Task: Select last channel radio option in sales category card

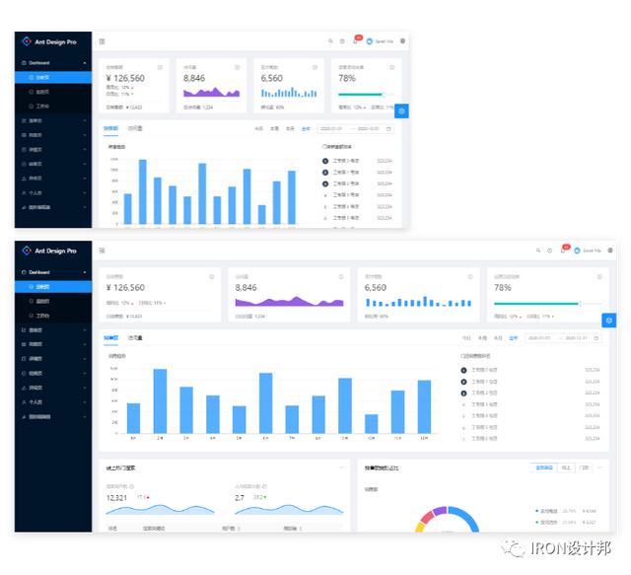Action: 584,467
